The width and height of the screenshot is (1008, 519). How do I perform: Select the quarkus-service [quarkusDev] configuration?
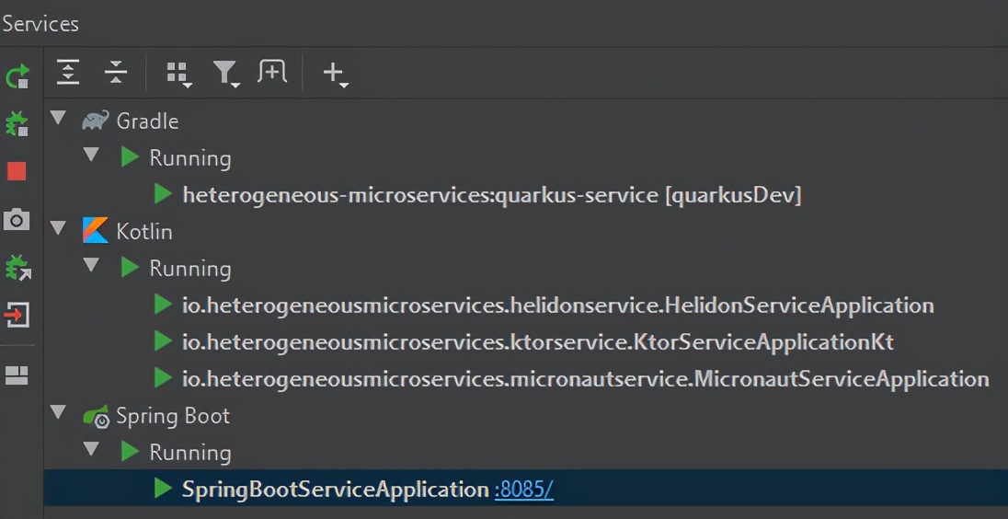tap(492, 195)
